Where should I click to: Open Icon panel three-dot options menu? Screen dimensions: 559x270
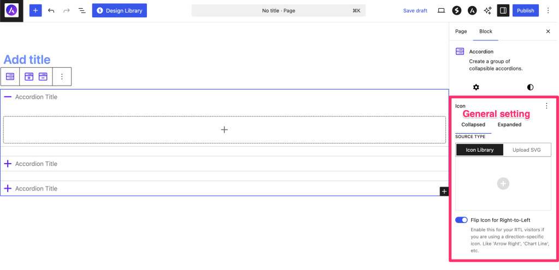pyautogui.click(x=546, y=106)
